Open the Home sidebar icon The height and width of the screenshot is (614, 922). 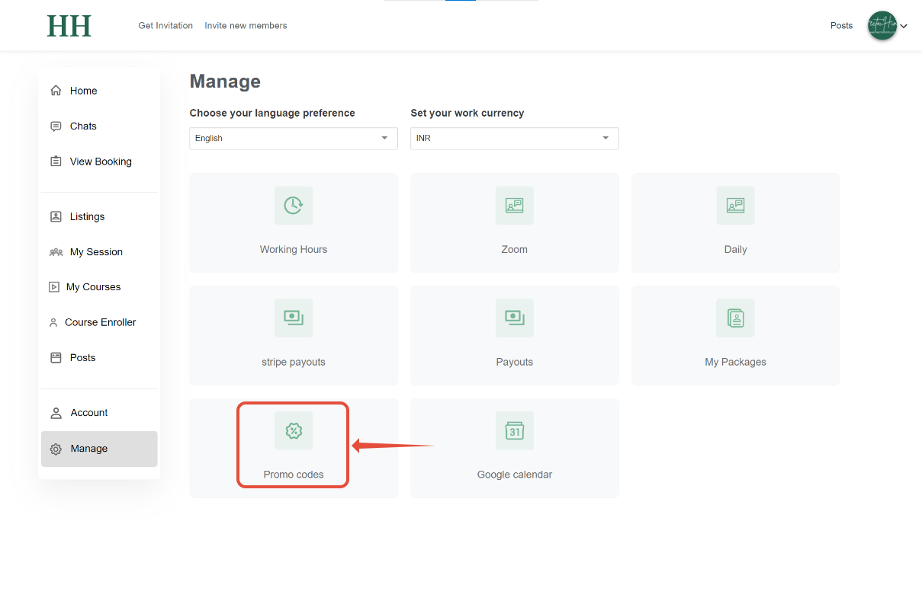click(56, 91)
